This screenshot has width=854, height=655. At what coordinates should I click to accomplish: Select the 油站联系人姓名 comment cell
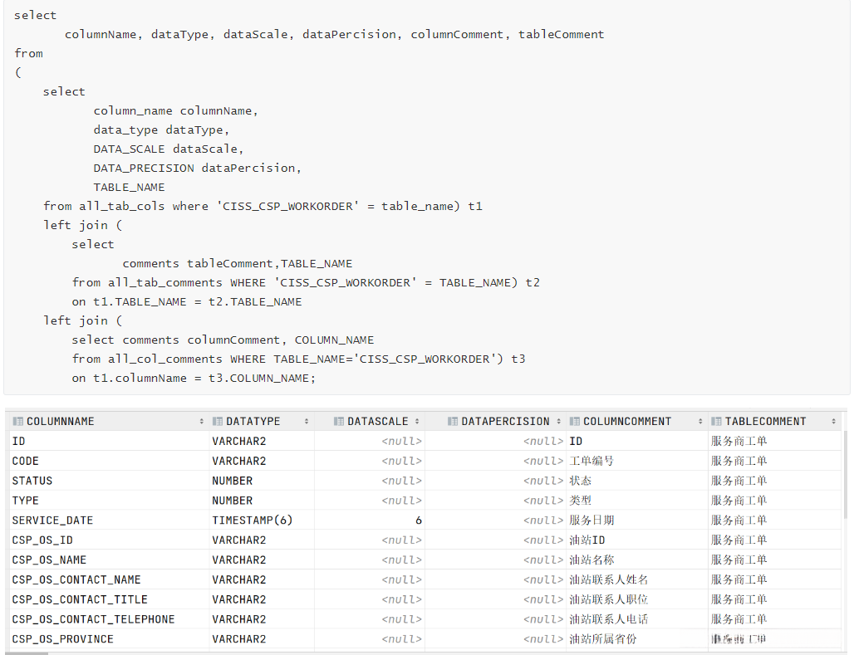(637, 579)
